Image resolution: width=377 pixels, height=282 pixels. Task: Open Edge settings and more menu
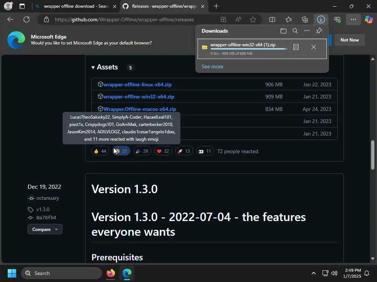(353, 19)
